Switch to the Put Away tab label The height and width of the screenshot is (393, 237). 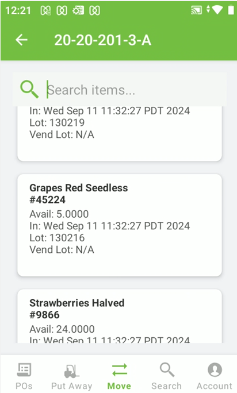[x=72, y=386]
